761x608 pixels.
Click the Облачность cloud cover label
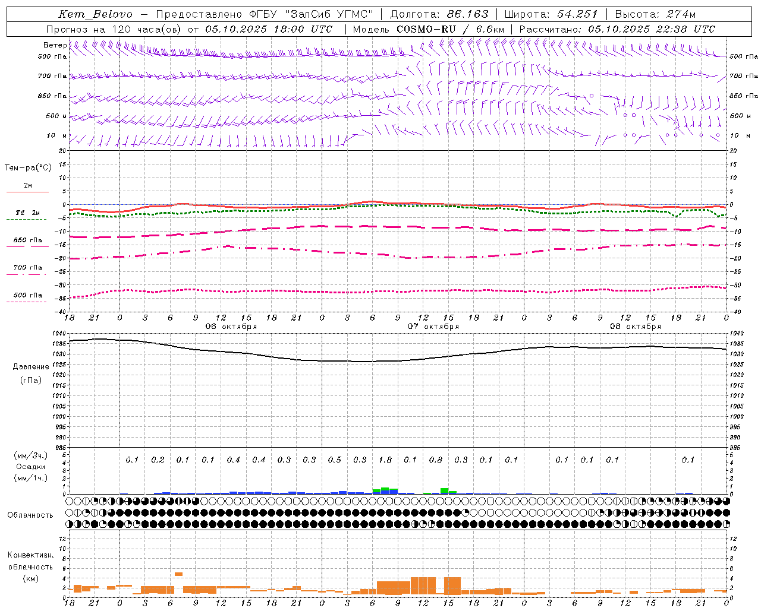pos(30,515)
